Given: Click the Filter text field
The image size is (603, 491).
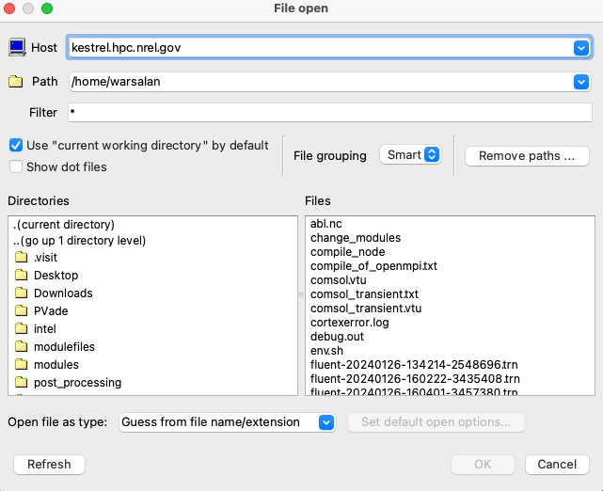Looking at the screenshot, I should click(329, 113).
